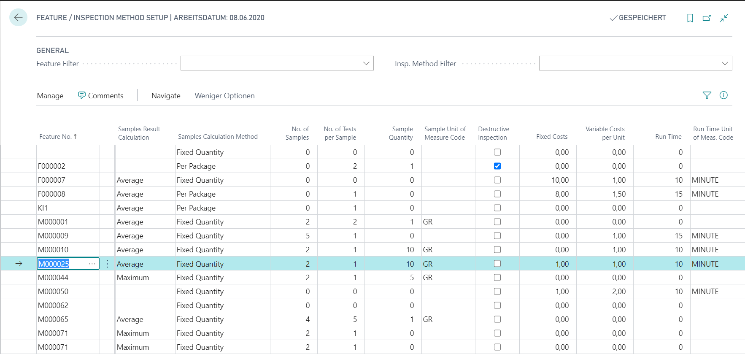Expand the Insp. Method Filter dropdown
The width and height of the screenshot is (745, 354).
pyautogui.click(x=725, y=63)
